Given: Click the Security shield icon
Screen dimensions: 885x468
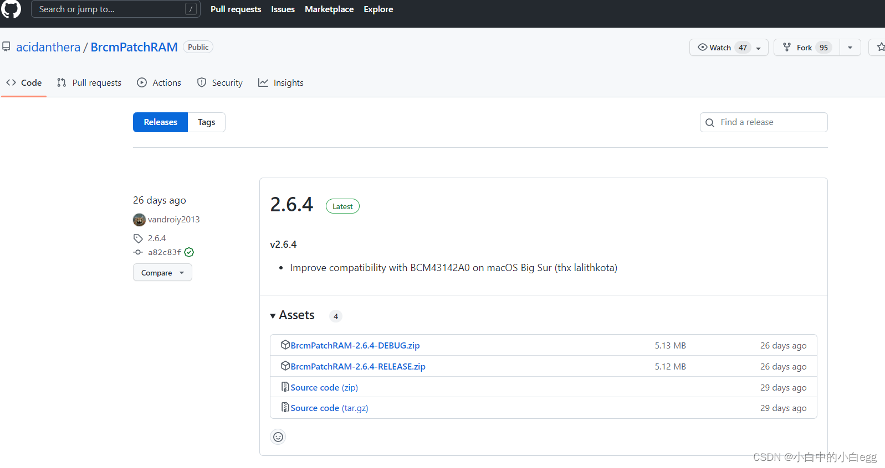Looking at the screenshot, I should coord(202,82).
